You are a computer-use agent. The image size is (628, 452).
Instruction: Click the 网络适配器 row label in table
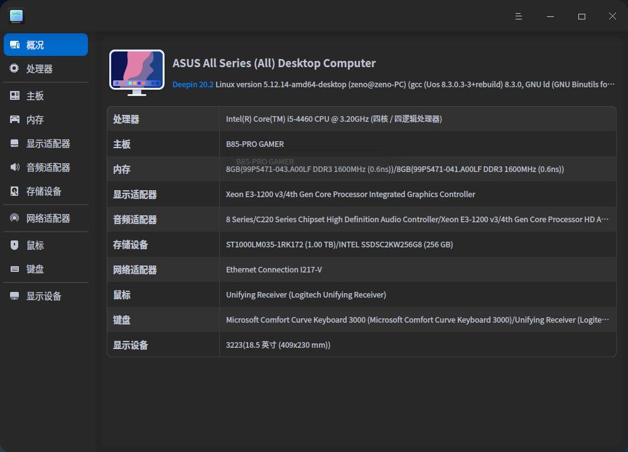[134, 270]
